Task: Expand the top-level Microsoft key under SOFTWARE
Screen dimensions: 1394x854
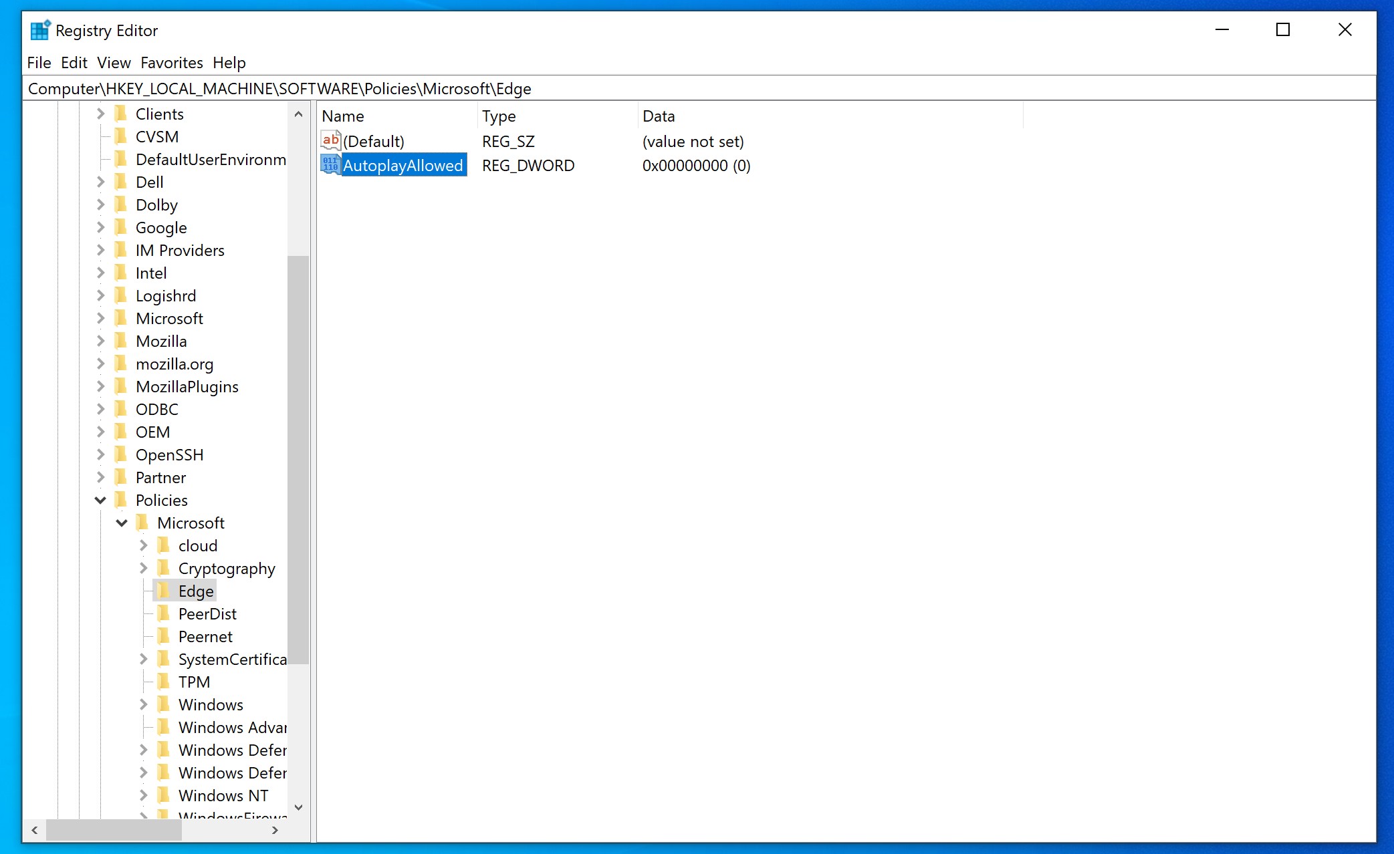Action: click(100, 318)
